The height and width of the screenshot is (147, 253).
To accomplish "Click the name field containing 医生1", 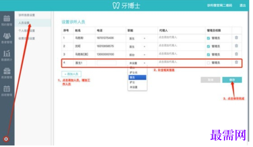I will click(81, 63).
